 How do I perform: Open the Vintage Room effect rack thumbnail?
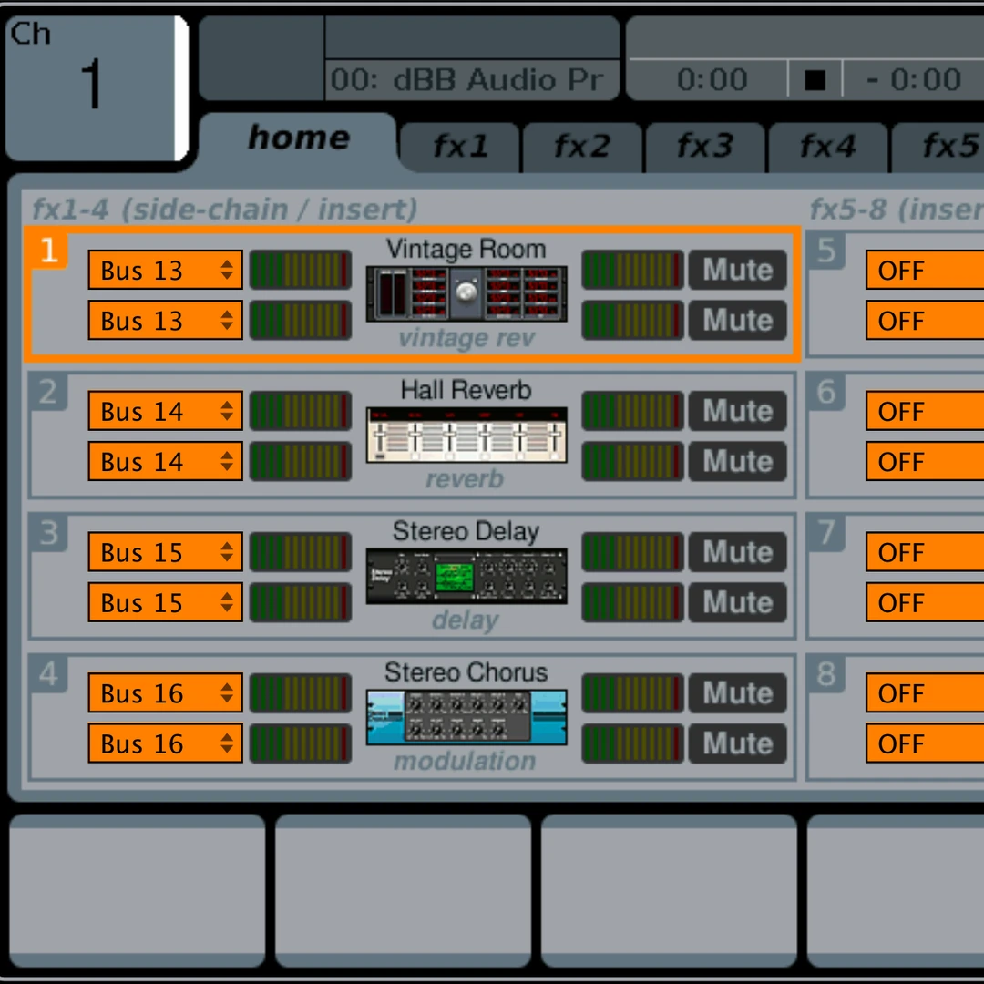click(466, 293)
